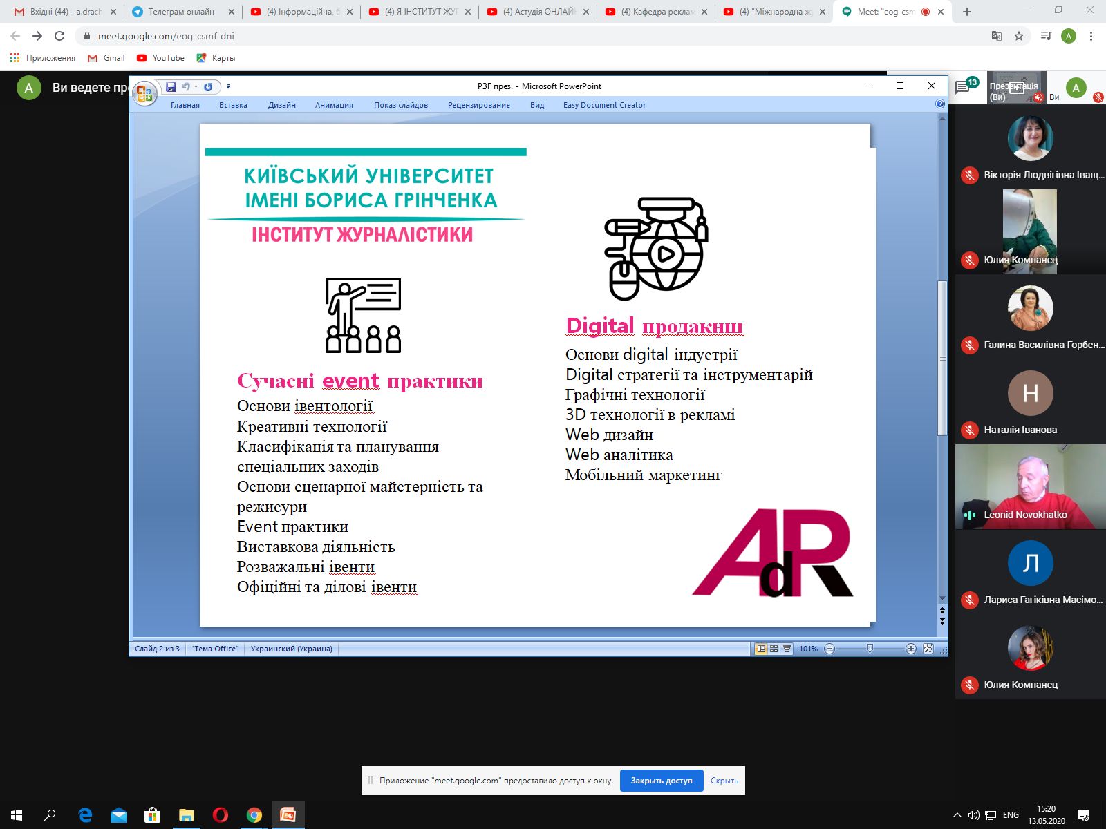Switch to the Показ слайдов tab
The image size is (1106, 829).
point(400,105)
